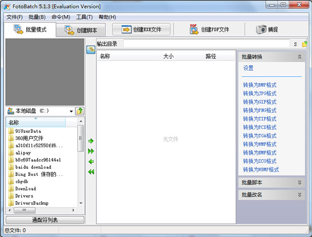
Task: Click the folder list scroll up arrow
Action: click(x=81, y=121)
